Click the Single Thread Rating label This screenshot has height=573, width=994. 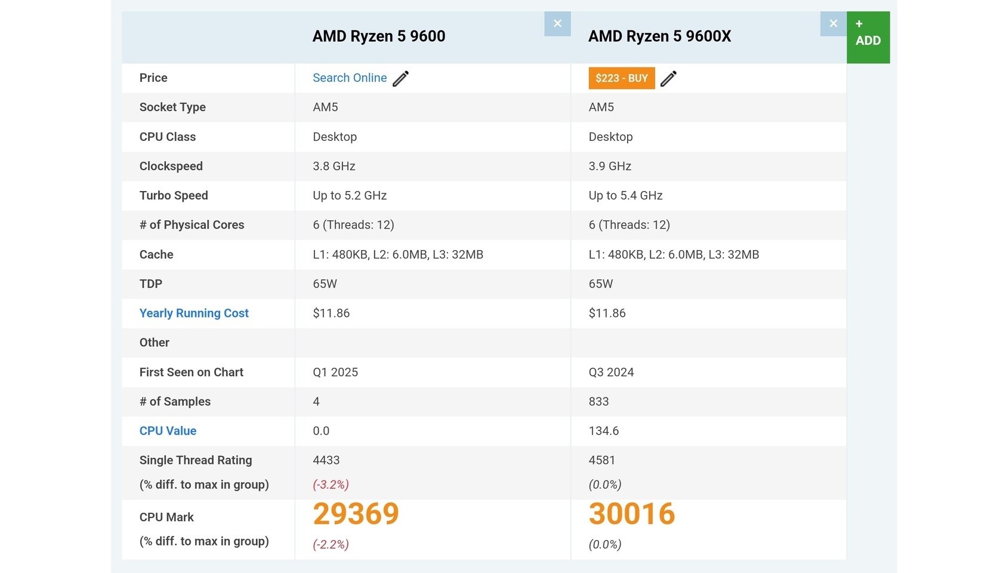[196, 460]
